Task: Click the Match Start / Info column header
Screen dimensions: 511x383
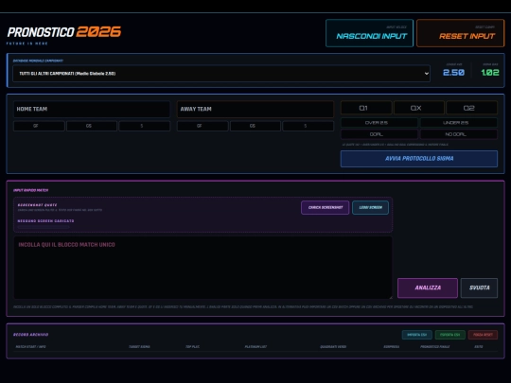Action: pos(30,347)
